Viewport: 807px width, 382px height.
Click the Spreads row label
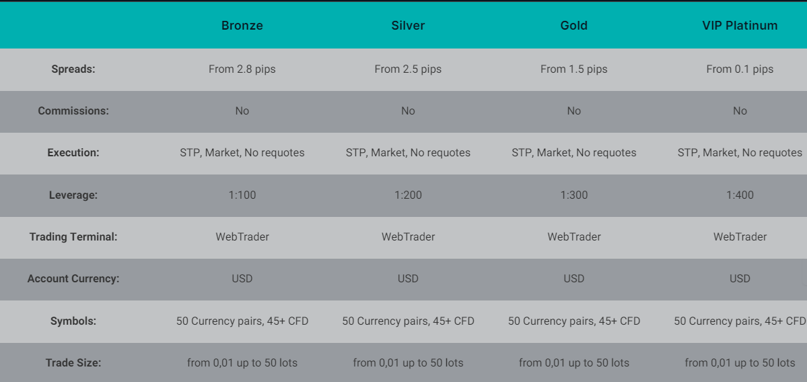coord(73,69)
